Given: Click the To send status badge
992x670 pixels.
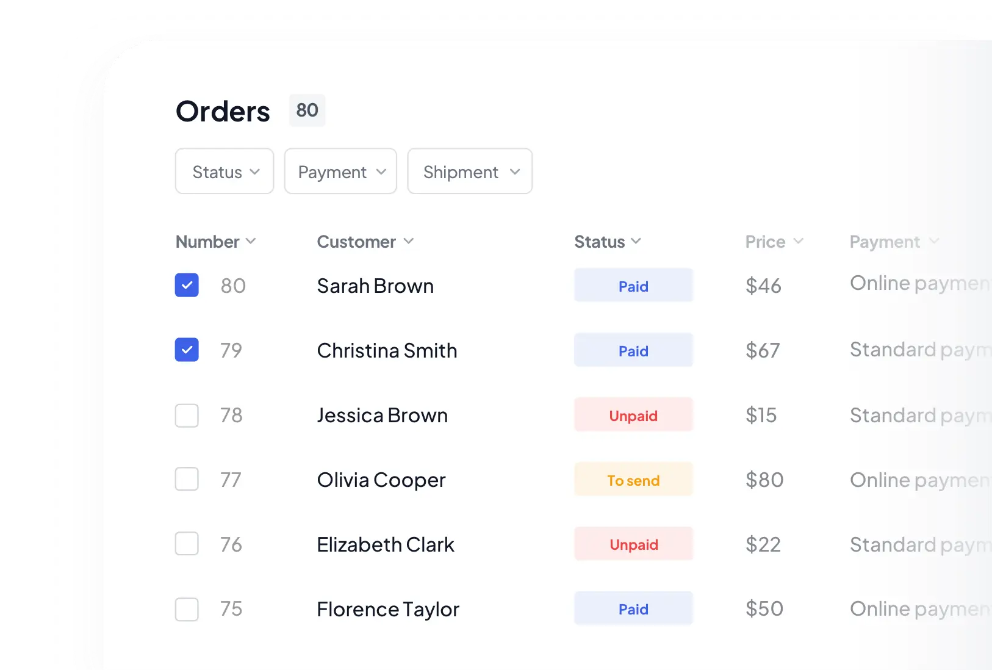Looking at the screenshot, I should (633, 480).
